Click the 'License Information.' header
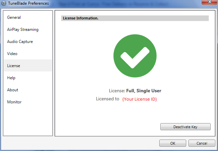218x151 pixels. click(135, 18)
